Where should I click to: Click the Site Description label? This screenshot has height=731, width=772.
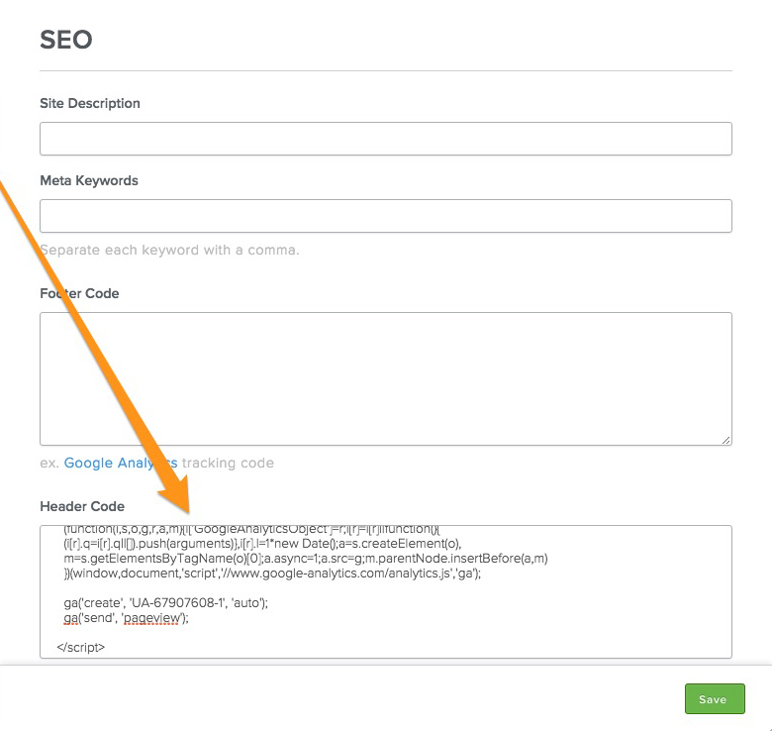point(90,103)
